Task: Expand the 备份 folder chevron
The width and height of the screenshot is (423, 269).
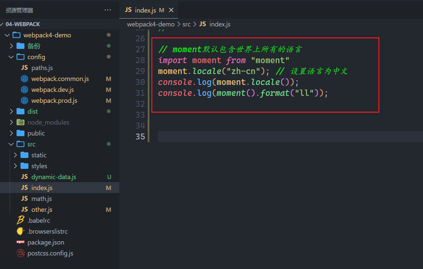Action: click(11, 46)
